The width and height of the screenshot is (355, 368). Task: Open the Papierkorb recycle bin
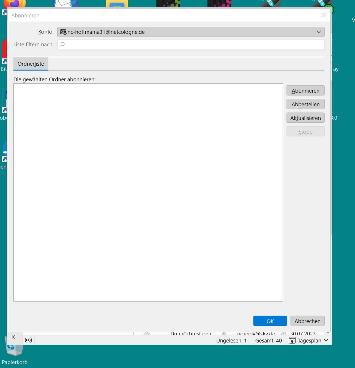tap(14, 345)
